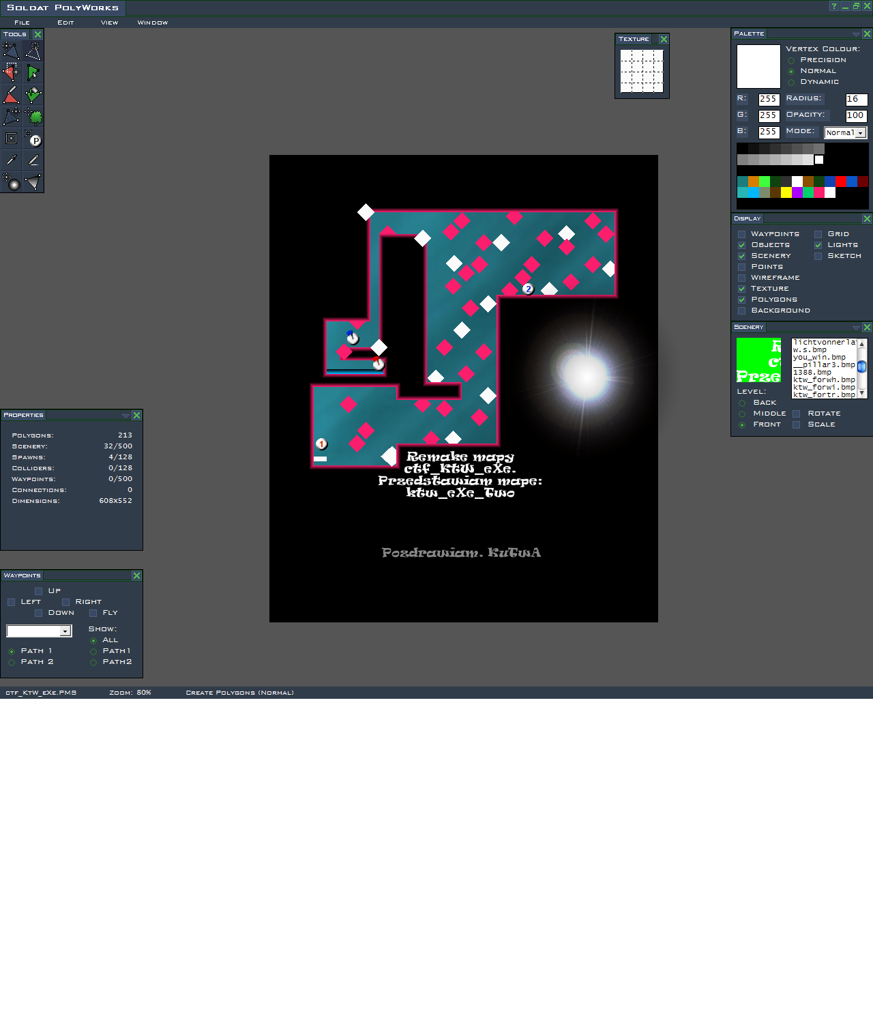Select ktw_forwh.bmp in the scenery list
The width and height of the screenshot is (873, 1010).
(823, 380)
